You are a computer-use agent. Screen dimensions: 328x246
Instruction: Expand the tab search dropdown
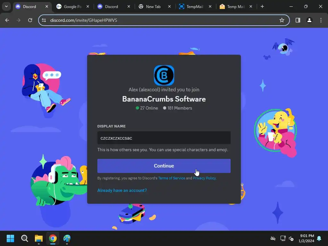pos(6,6)
